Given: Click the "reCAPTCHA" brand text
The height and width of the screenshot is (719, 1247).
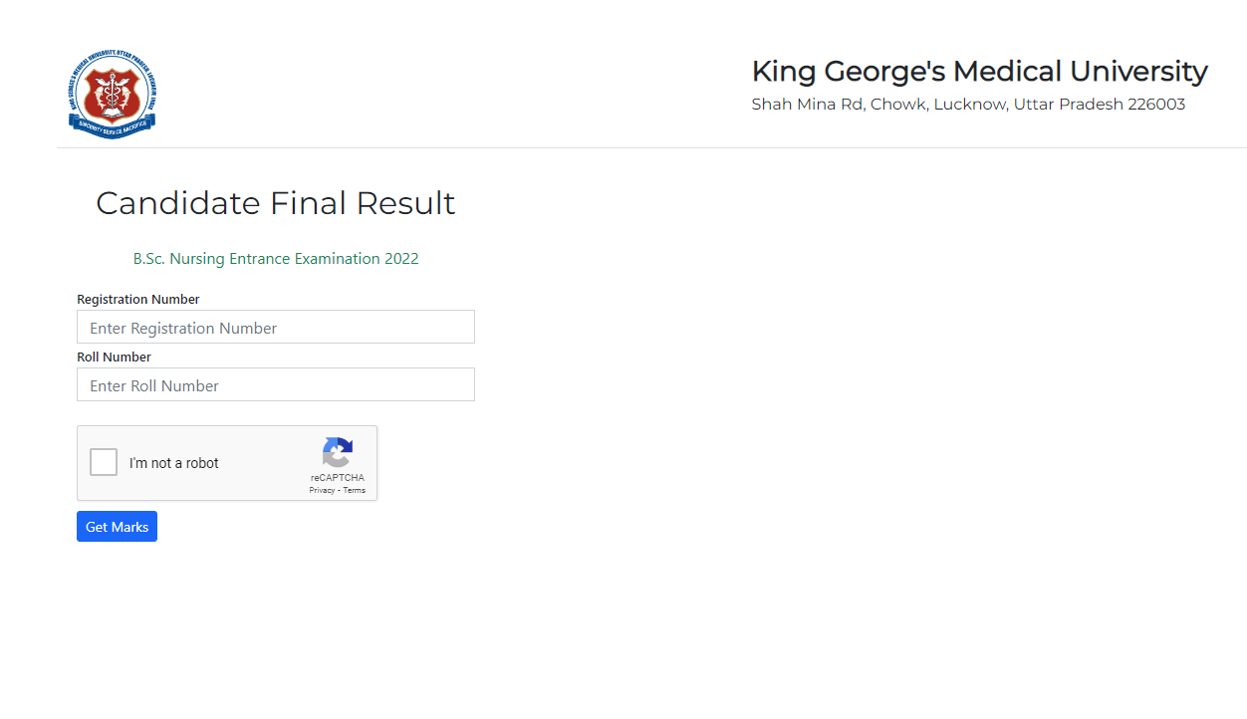Looking at the screenshot, I should pos(338,478).
